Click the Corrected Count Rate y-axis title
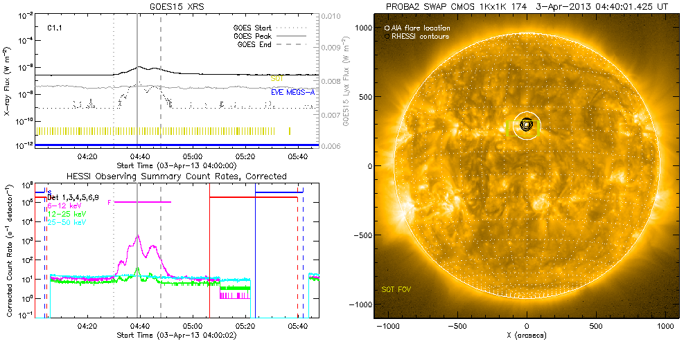Screen dimensions: 693x346 [x=8, y=251]
